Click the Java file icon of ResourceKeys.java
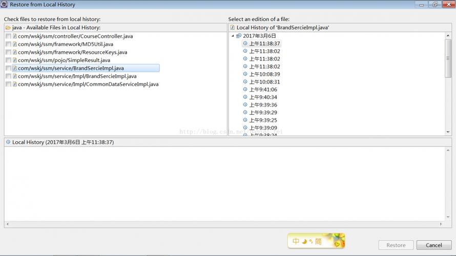 pyautogui.click(x=15, y=52)
